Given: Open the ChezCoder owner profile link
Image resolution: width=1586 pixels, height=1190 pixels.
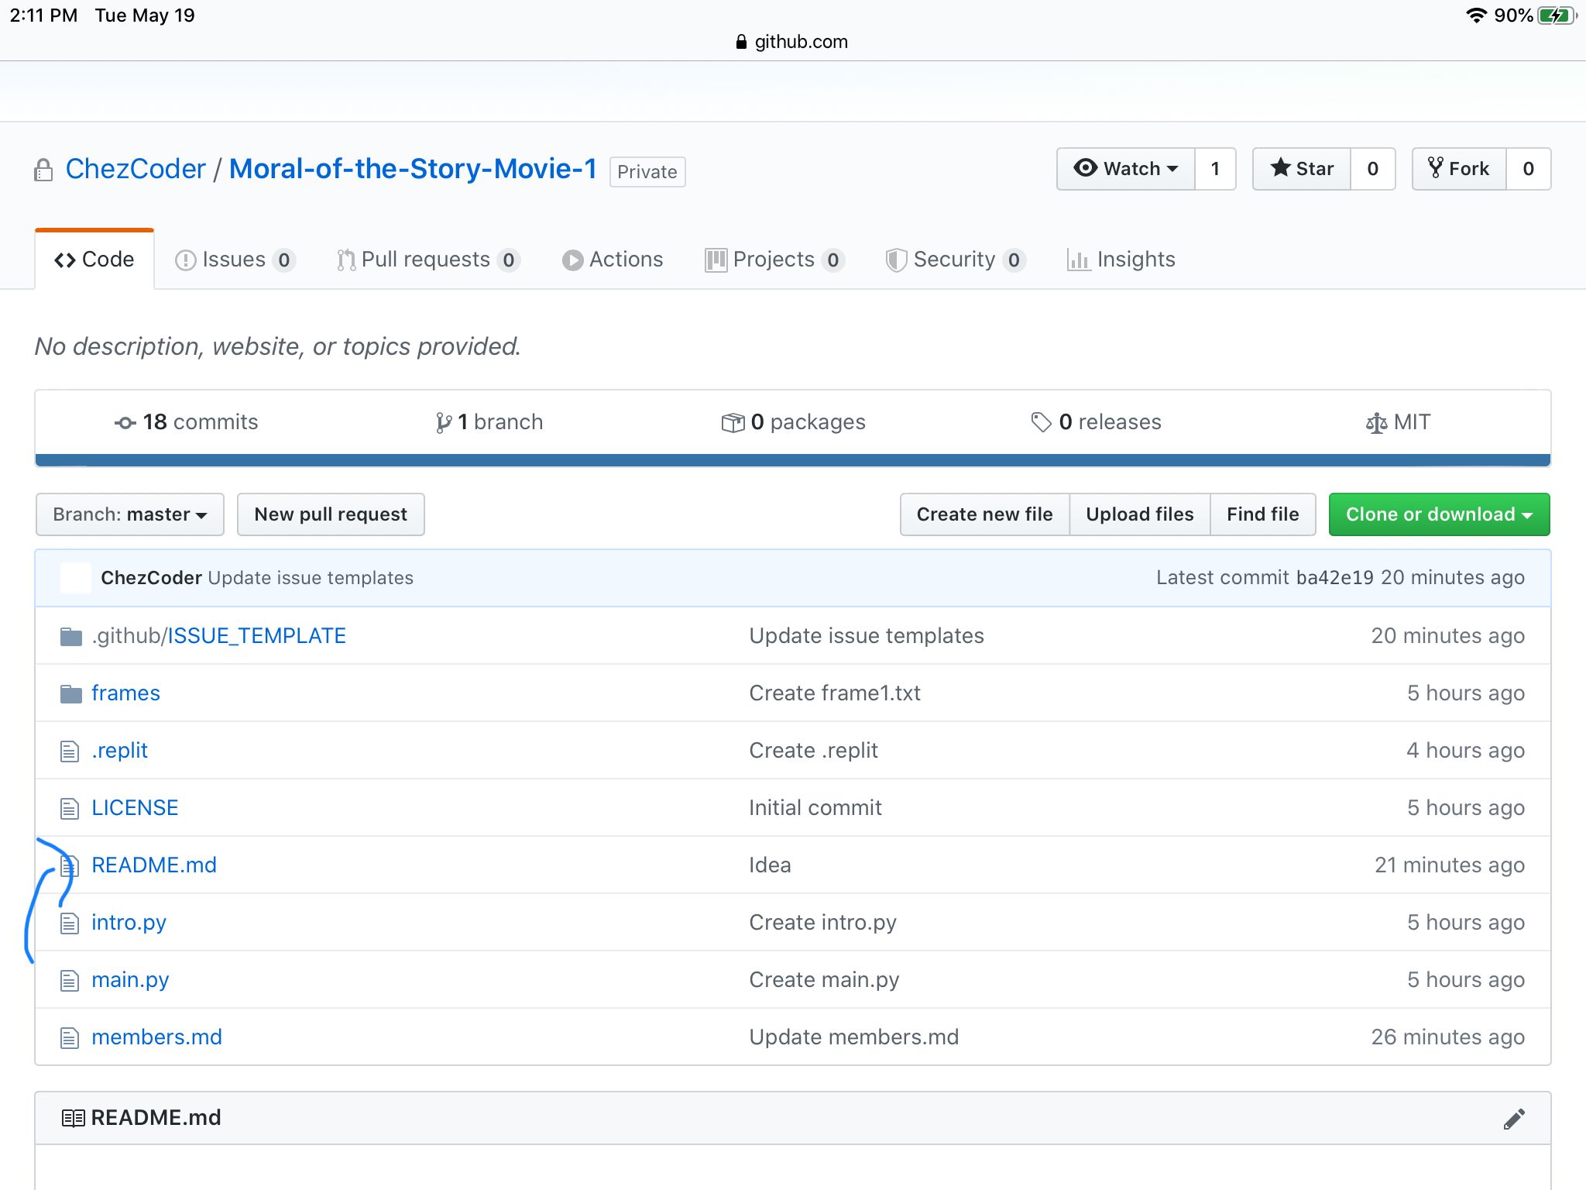Looking at the screenshot, I should [x=136, y=169].
